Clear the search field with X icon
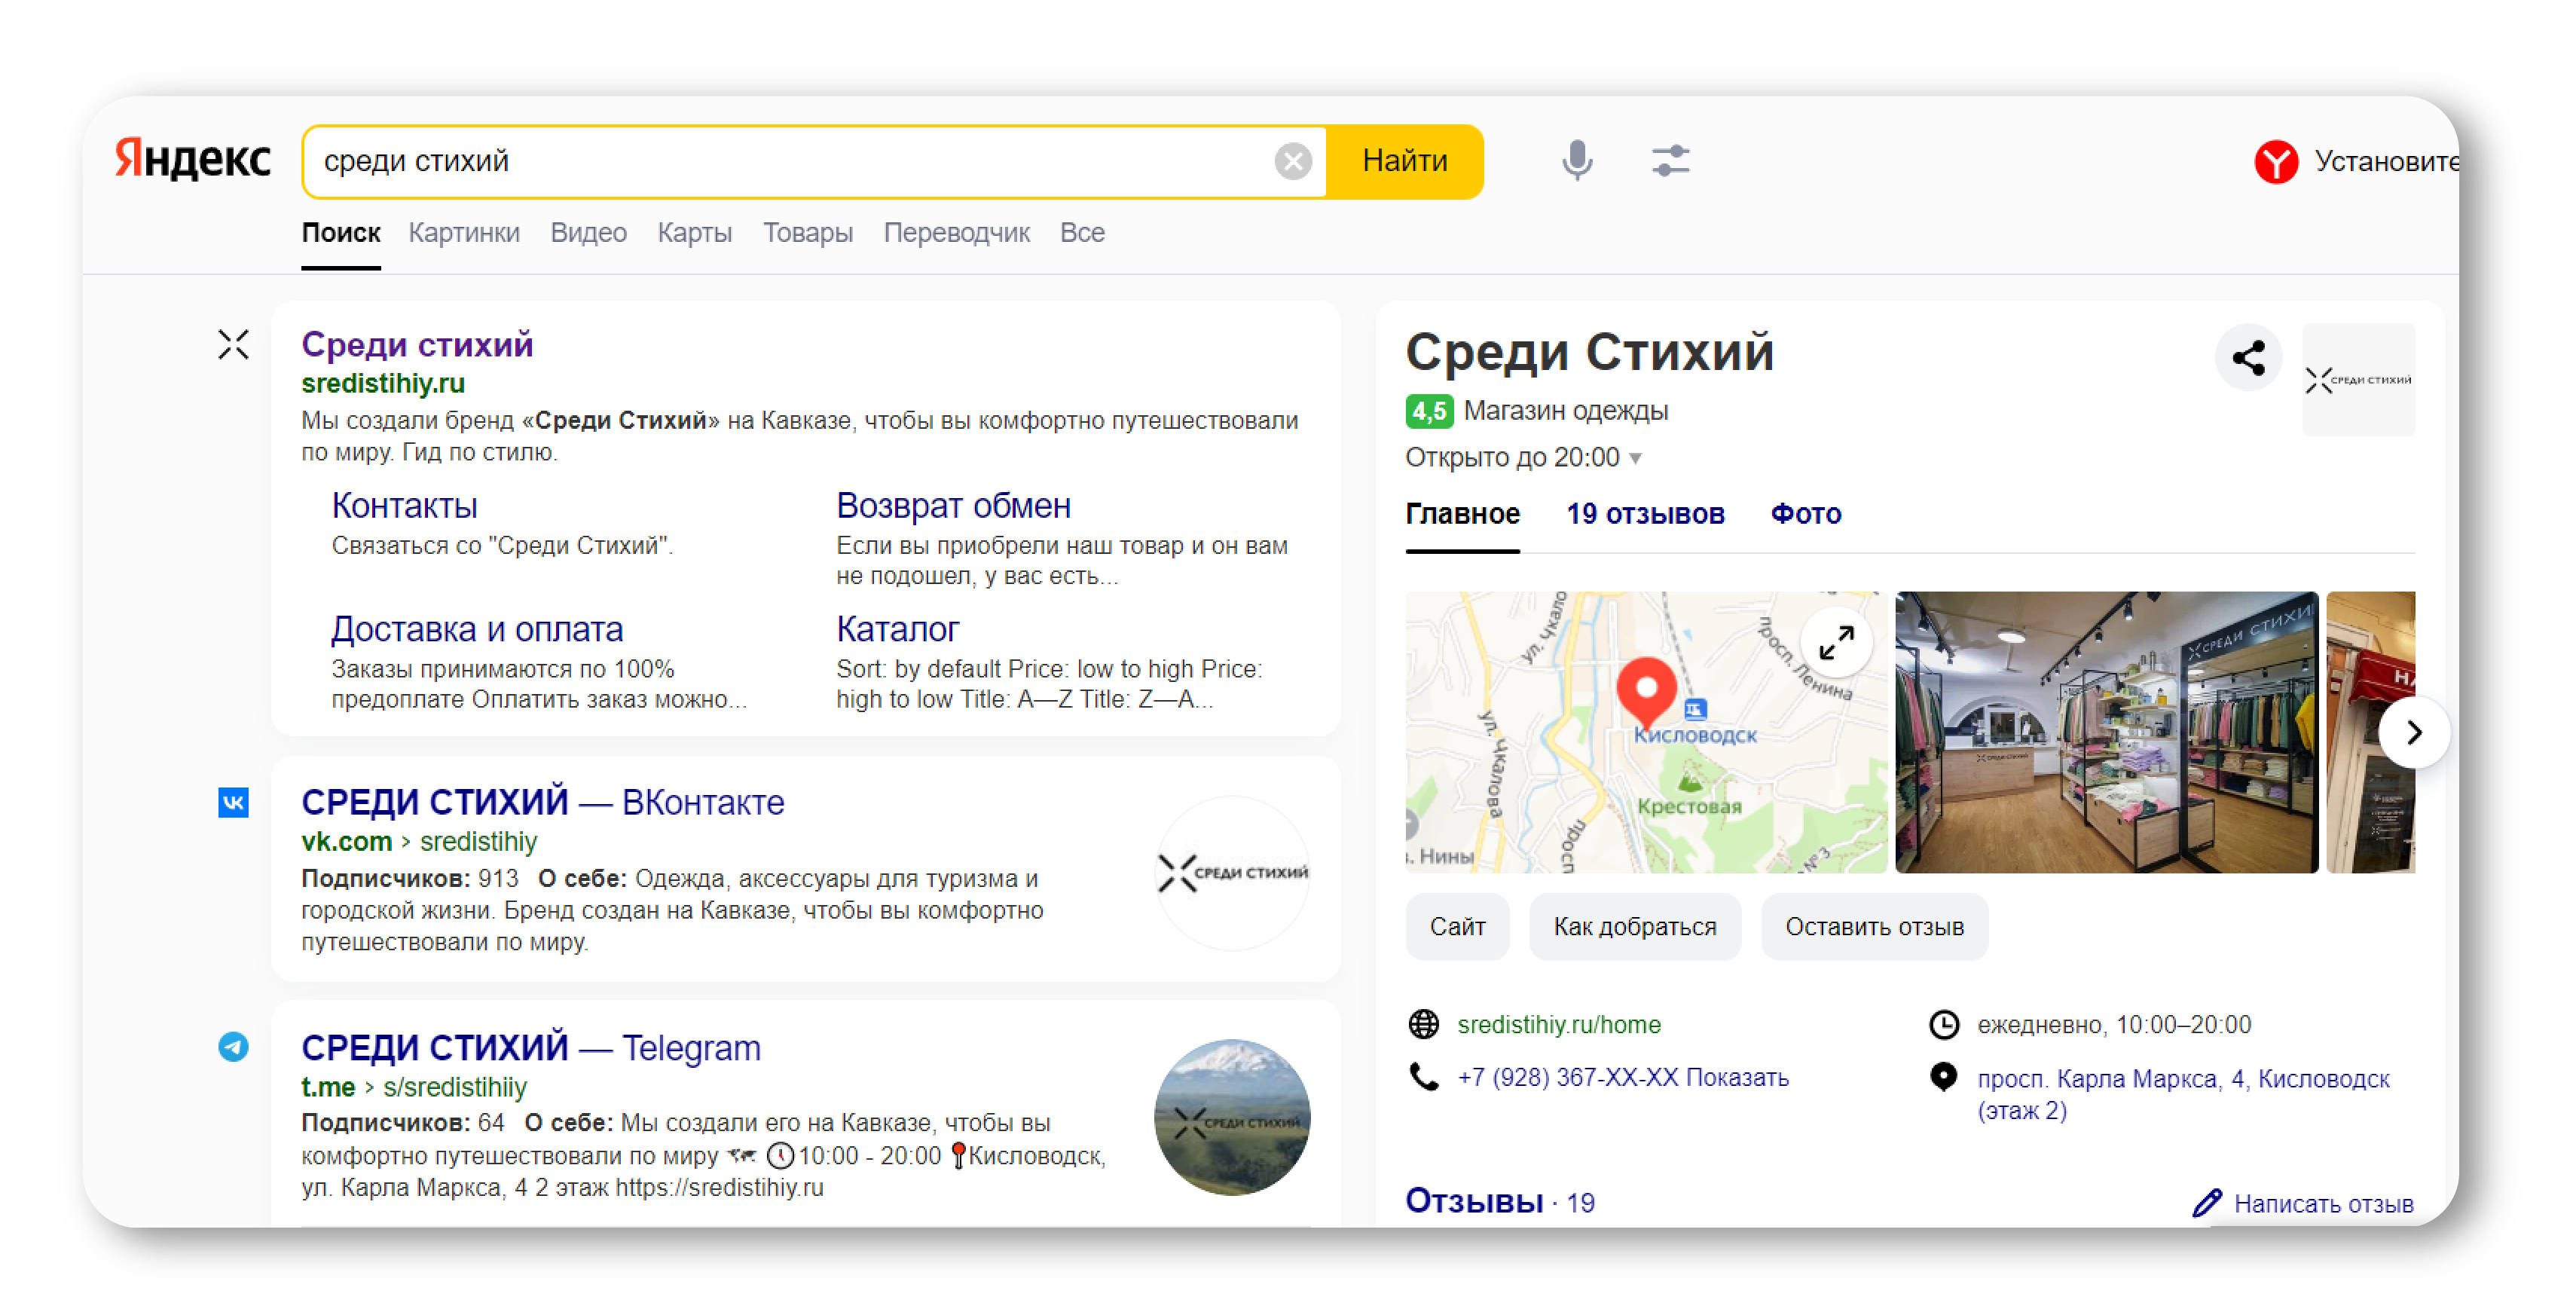 click(1292, 160)
